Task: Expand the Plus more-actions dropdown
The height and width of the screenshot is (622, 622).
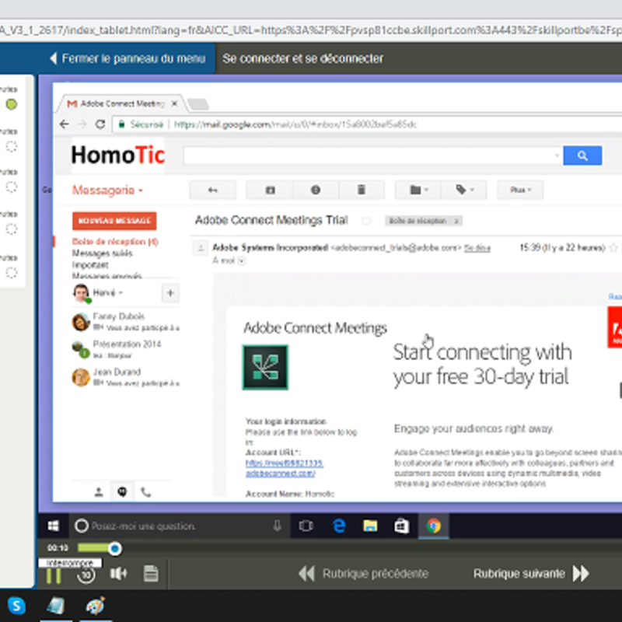Action: [520, 190]
